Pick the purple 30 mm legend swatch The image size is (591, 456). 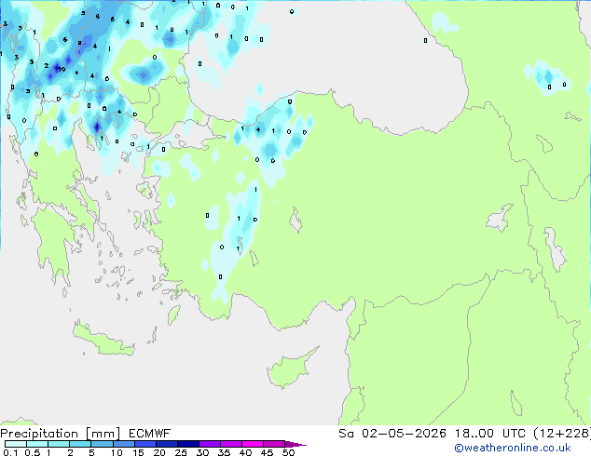pyautogui.click(x=210, y=444)
